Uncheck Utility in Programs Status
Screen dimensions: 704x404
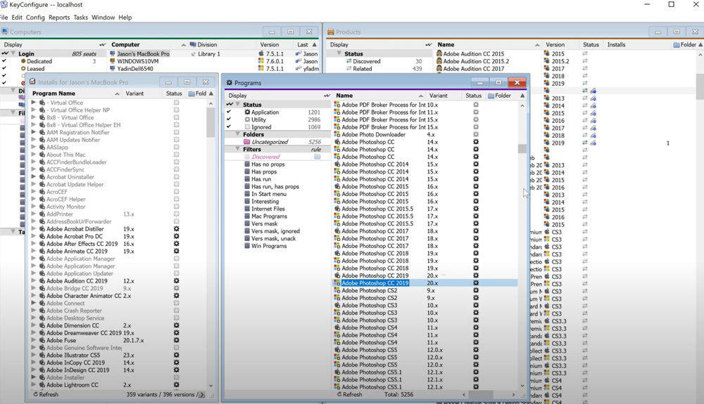229,119
